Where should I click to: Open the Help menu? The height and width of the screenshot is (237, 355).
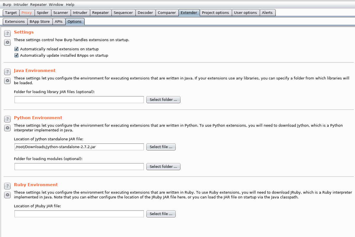point(70,4)
